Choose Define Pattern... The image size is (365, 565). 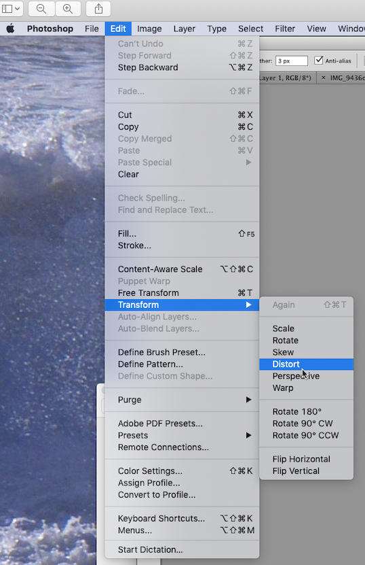(182, 364)
